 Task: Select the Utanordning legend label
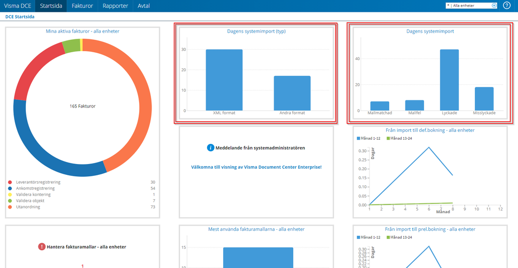pos(28,207)
